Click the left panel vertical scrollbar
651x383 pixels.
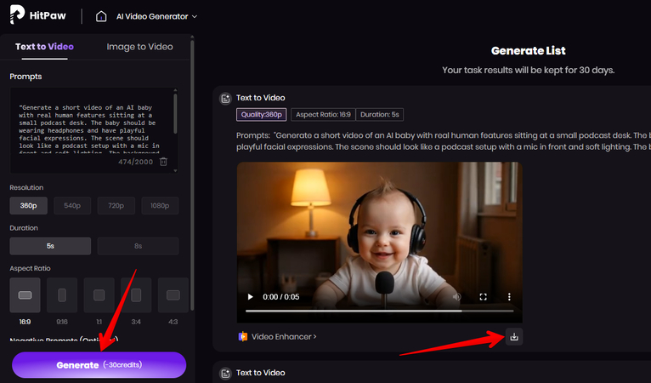192,174
